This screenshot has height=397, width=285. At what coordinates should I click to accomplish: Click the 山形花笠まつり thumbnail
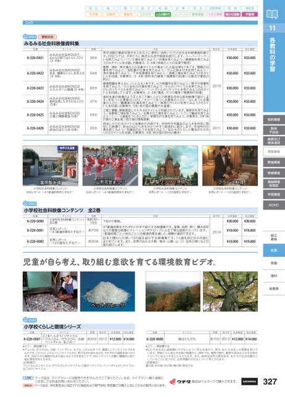pyautogui.click(x=110, y=166)
